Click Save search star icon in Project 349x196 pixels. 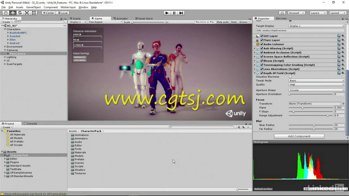[x=248, y=127]
